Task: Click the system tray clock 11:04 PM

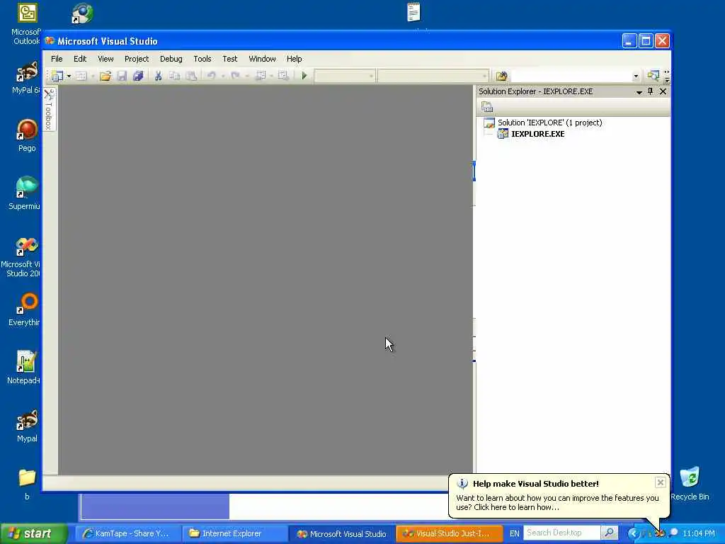Action: coord(698,533)
